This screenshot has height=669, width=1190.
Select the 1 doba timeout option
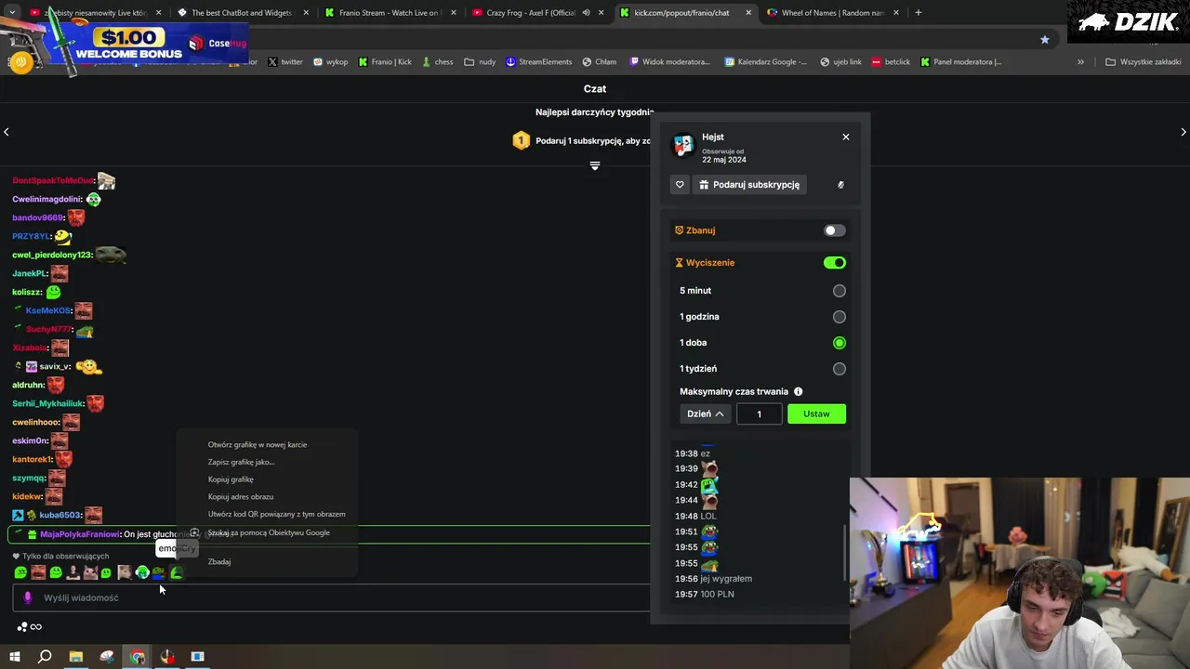(840, 343)
